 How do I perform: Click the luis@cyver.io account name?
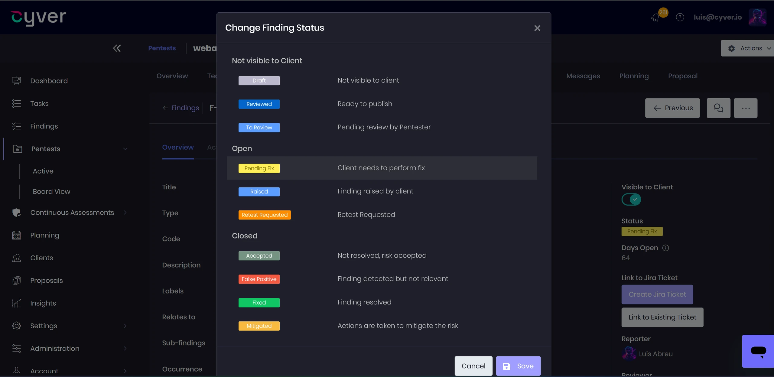click(x=718, y=17)
